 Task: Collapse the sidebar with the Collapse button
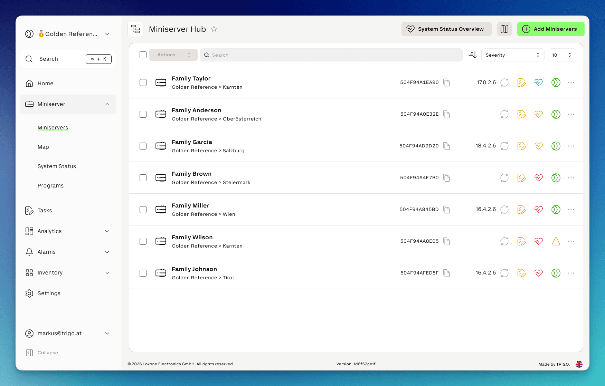42,353
